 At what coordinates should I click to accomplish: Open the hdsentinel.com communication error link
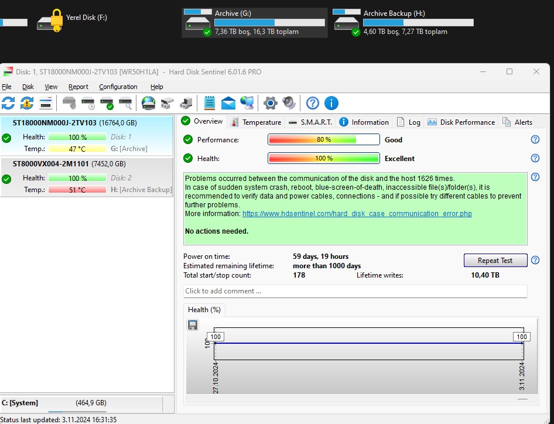pyautogui.click(x=357, y=213)
